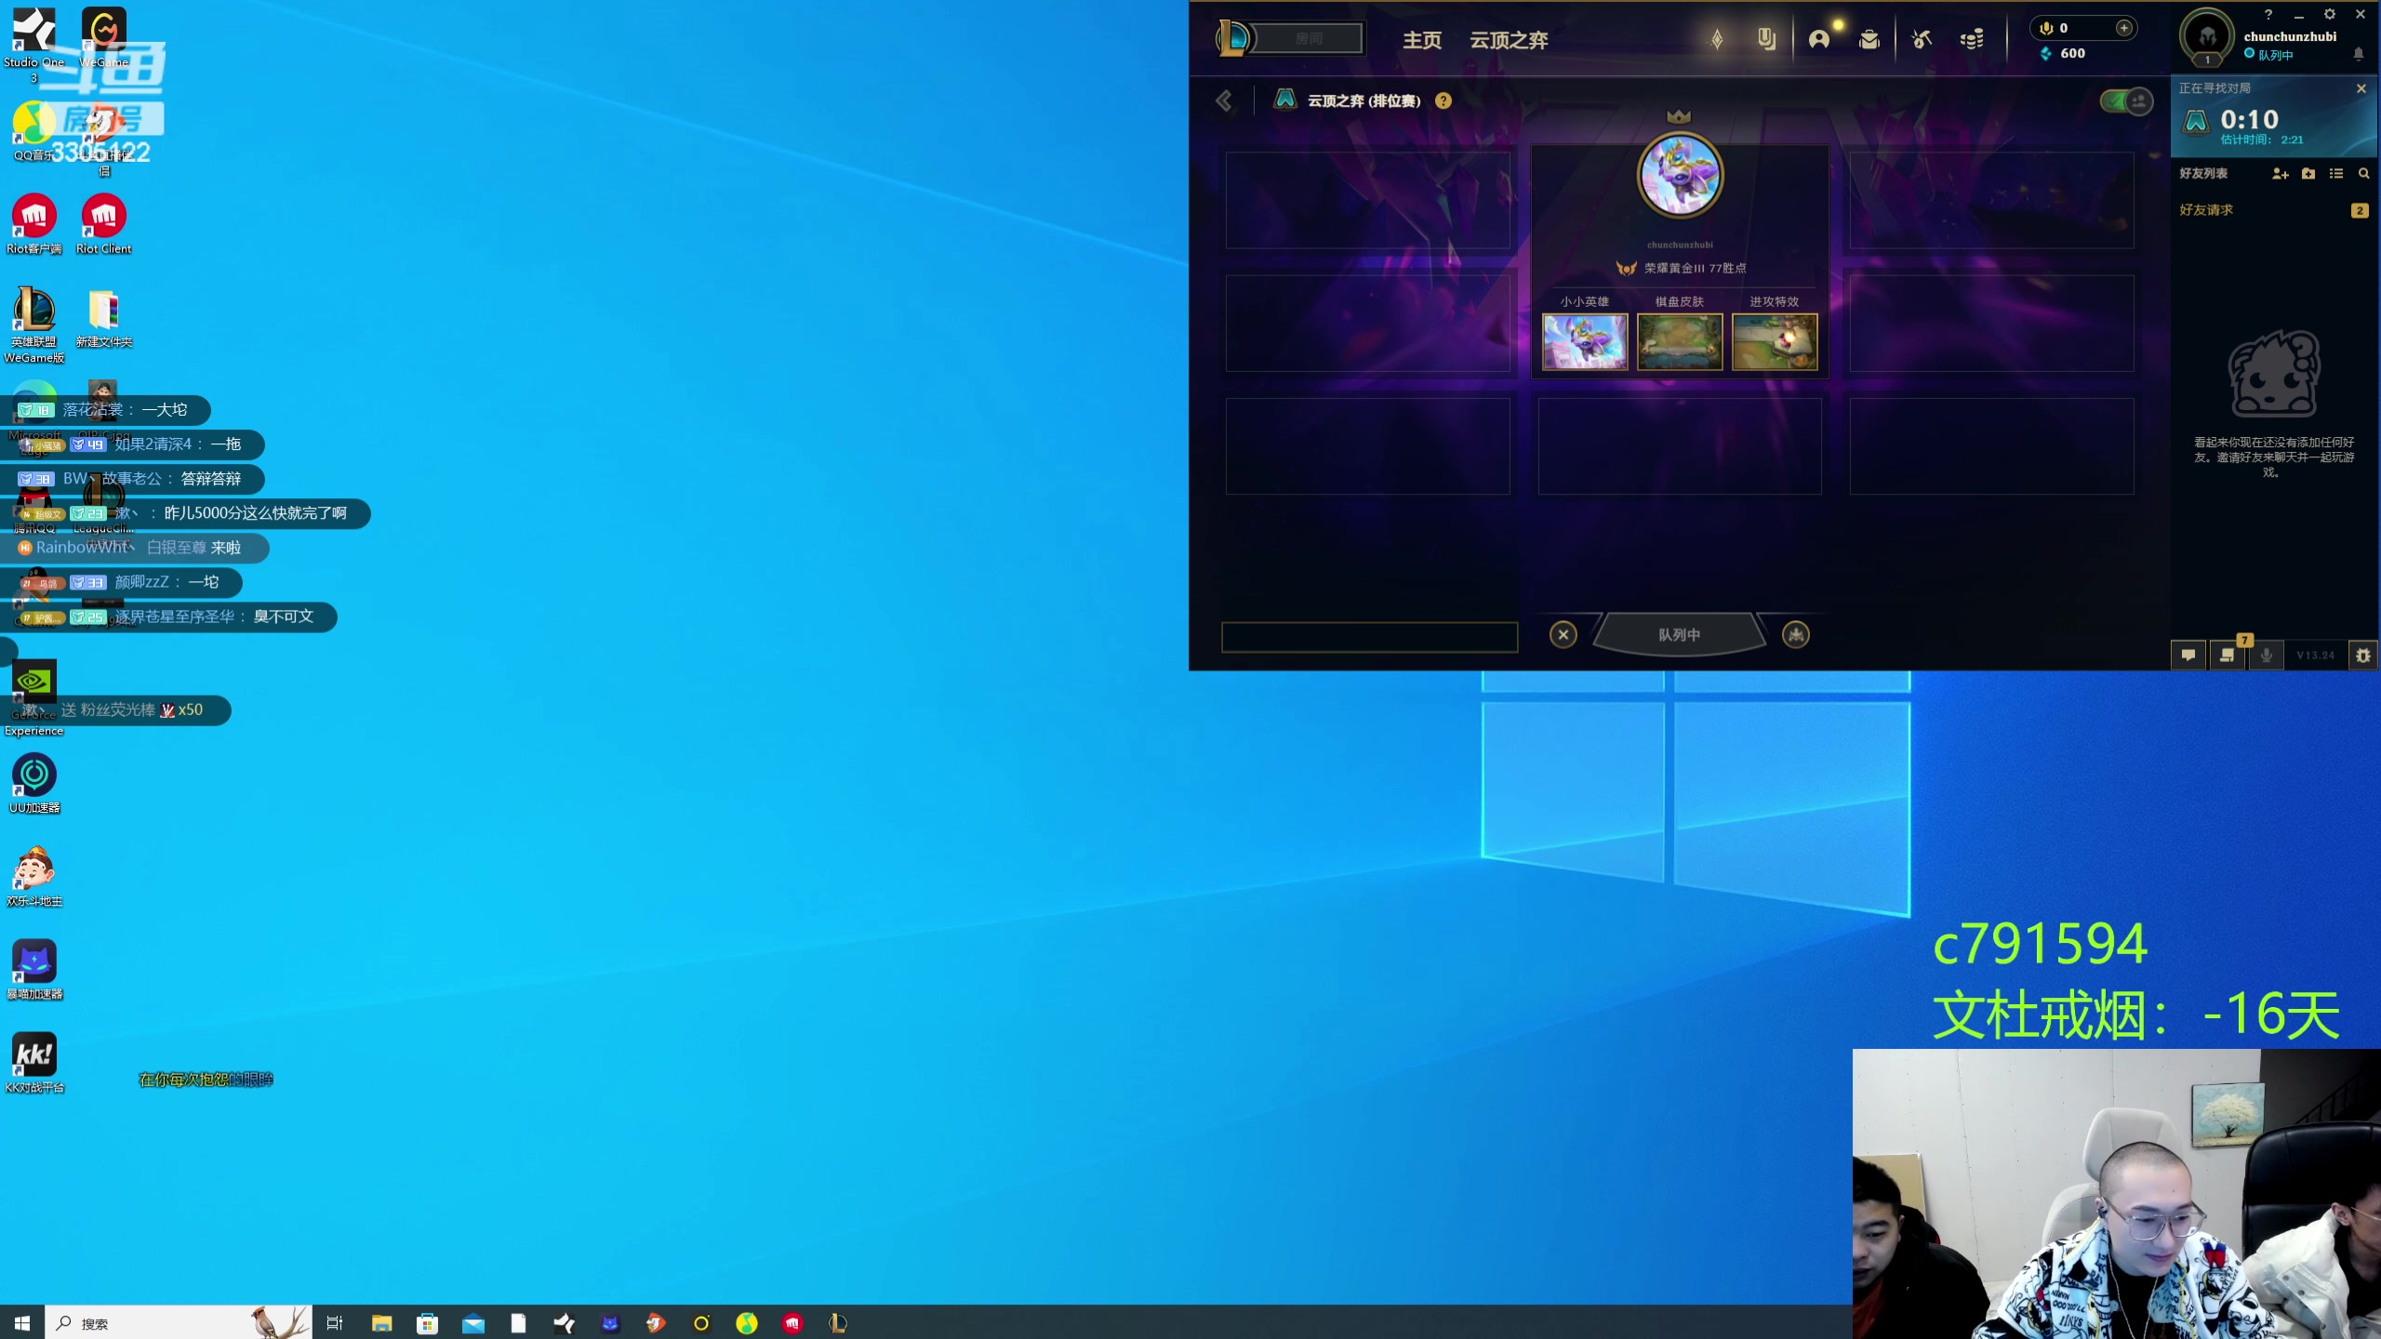
Task: Select the UU加速器 desktop icon
Action: coord(34,783)
